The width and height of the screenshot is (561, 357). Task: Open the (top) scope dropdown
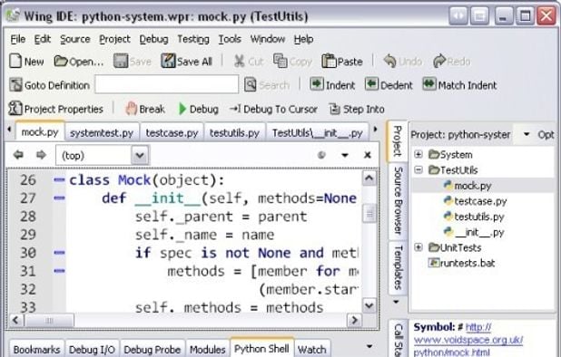[x=140, y=155]
